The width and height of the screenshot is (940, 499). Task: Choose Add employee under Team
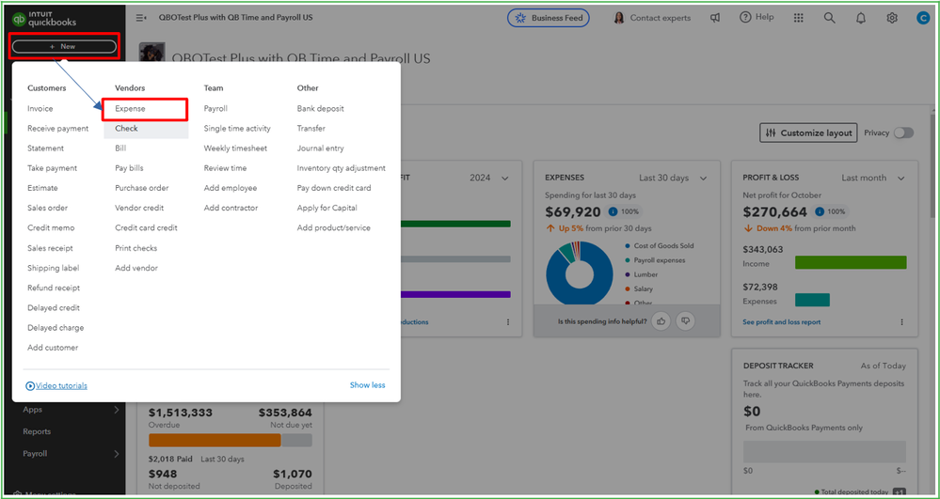point(231,188)
